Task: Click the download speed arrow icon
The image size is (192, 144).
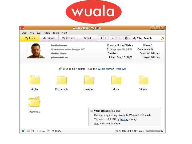Action: coord(49,131)
